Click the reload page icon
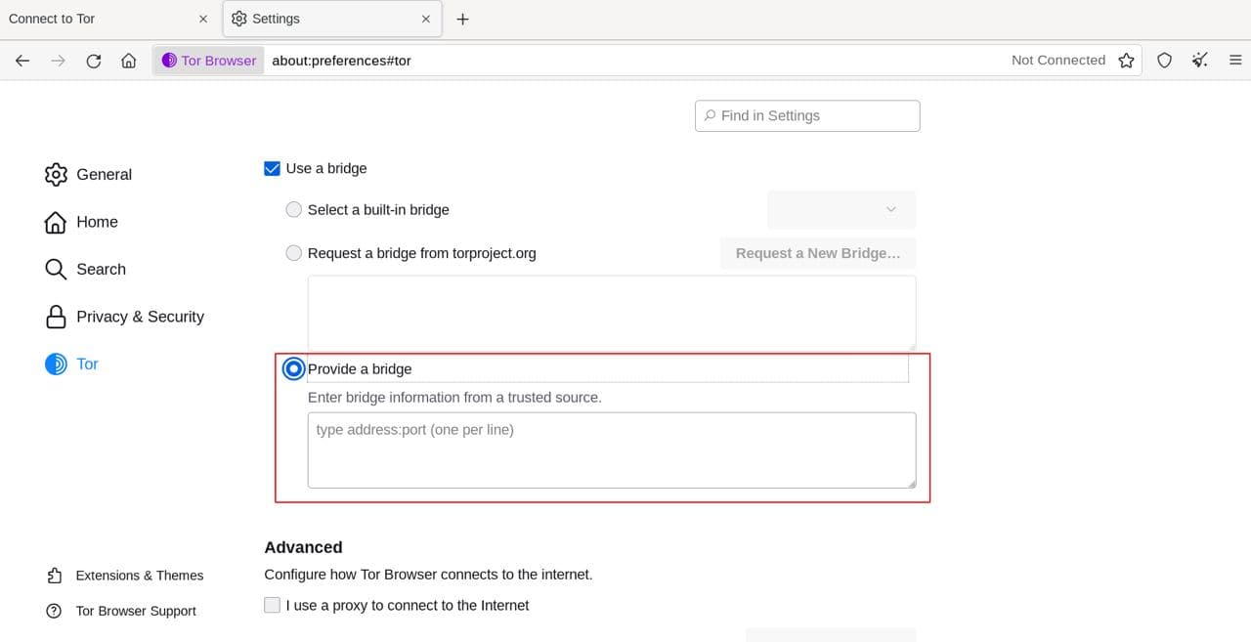Screen dimensions: 1251x642 coord(94,61)
